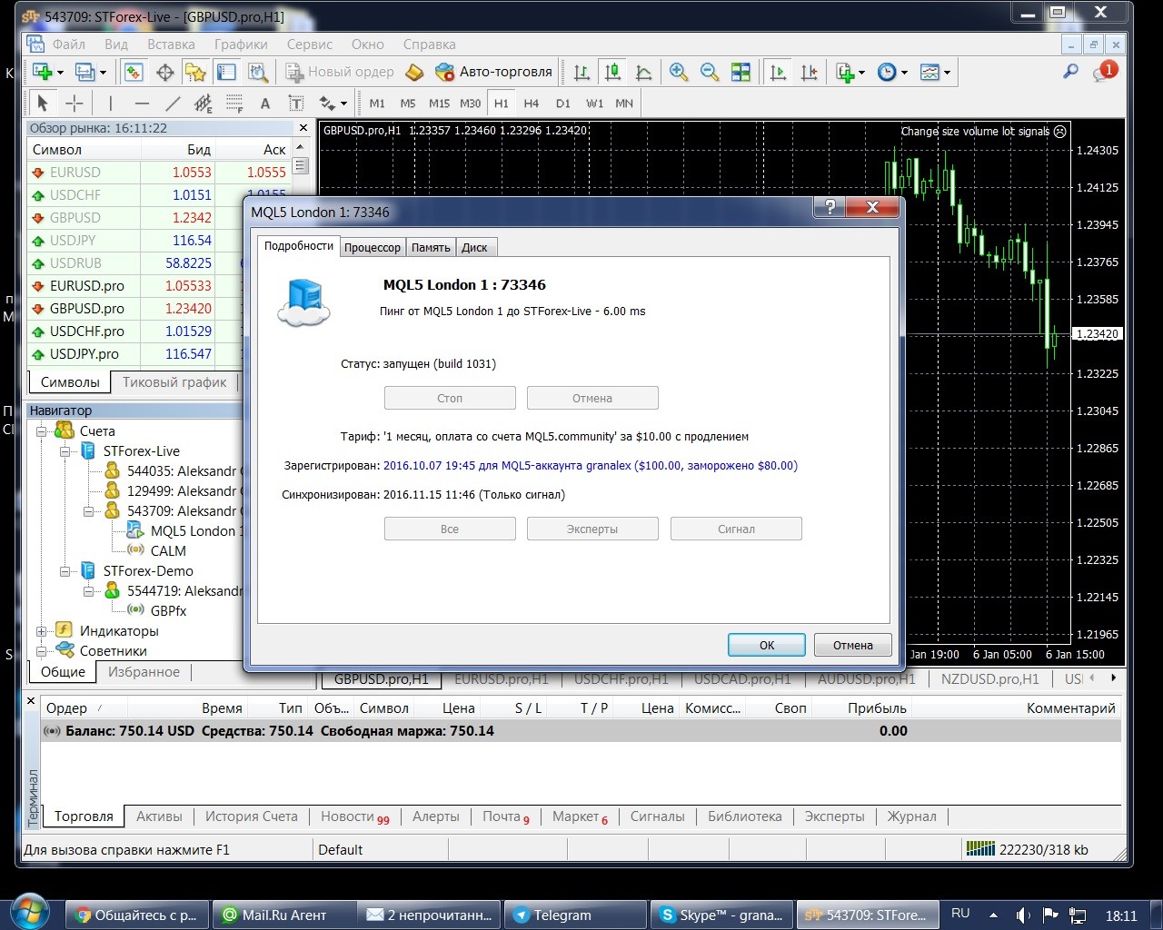Switch the chart to line chart

pyautogui.click(x=644, y=72)
